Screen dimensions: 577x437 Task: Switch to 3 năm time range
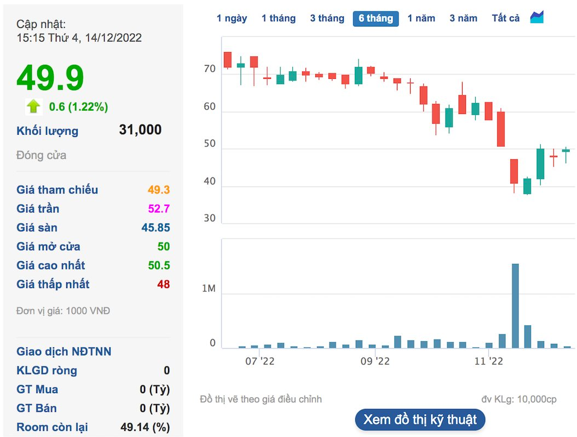click(x=463, y=19)
